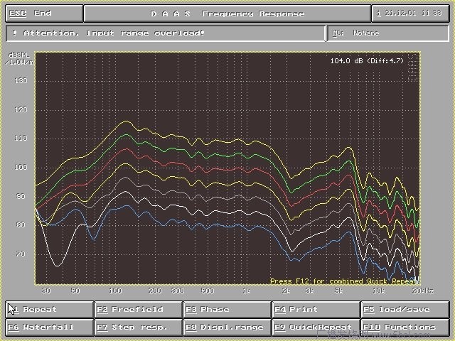
Task: Open the F10 Functions menu
Action: (405, 328)
